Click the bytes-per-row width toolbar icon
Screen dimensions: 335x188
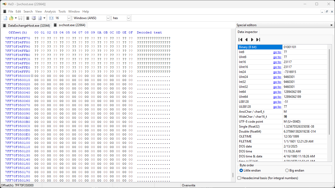coord(51,18)
